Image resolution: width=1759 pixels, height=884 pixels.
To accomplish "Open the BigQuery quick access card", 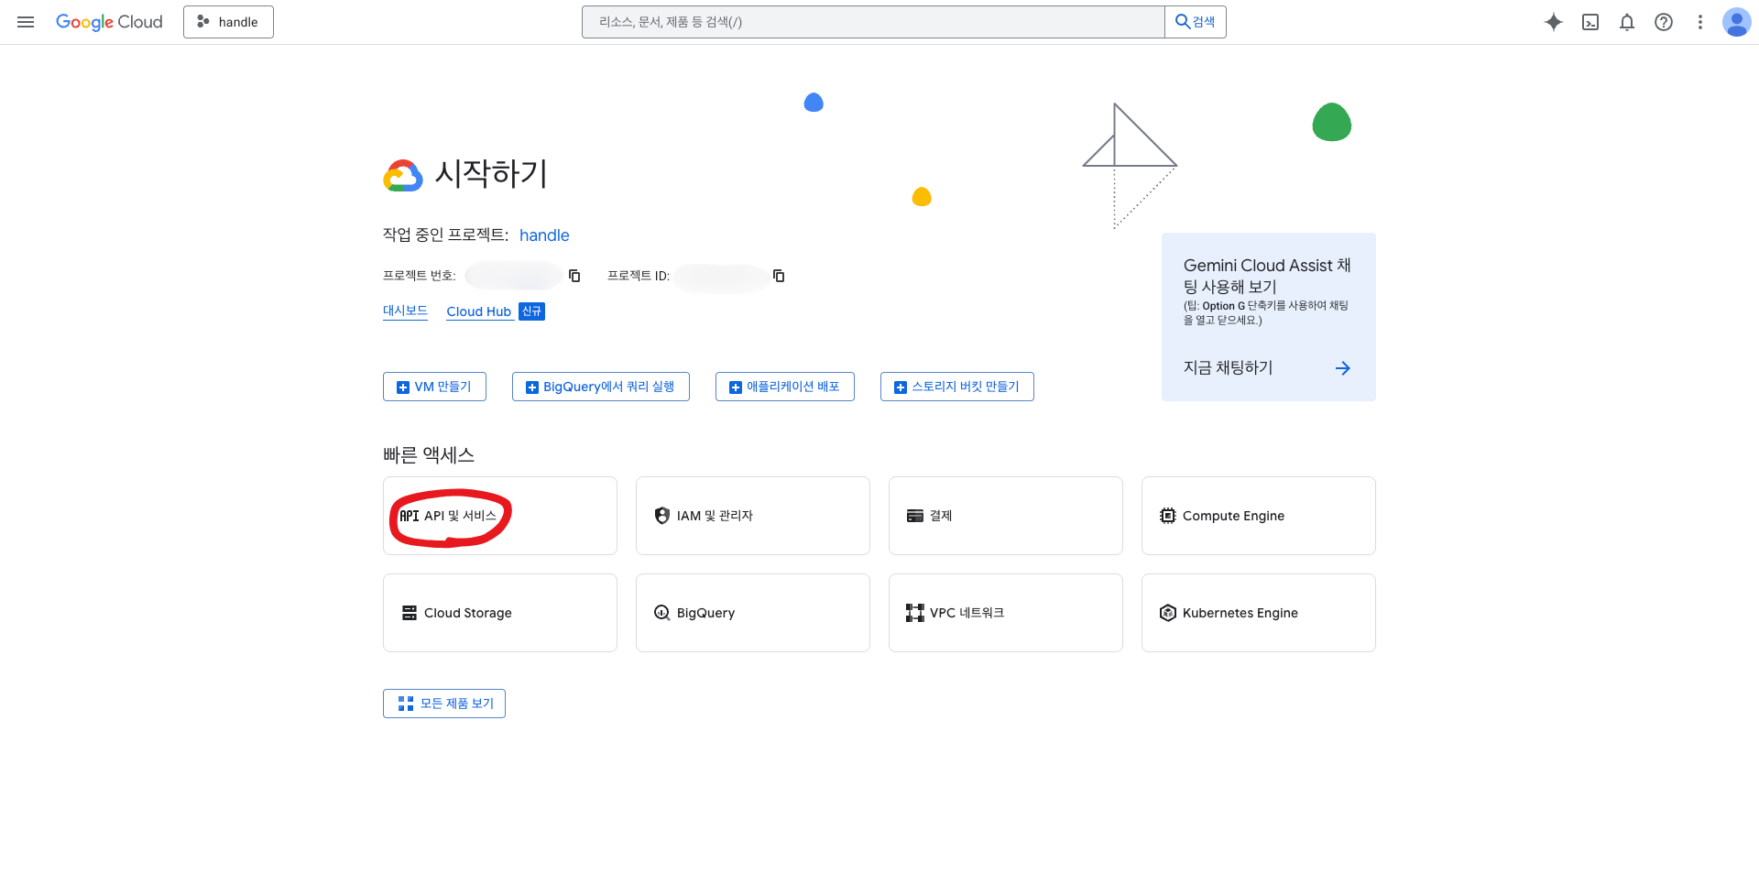I will (x=752, y=612).
